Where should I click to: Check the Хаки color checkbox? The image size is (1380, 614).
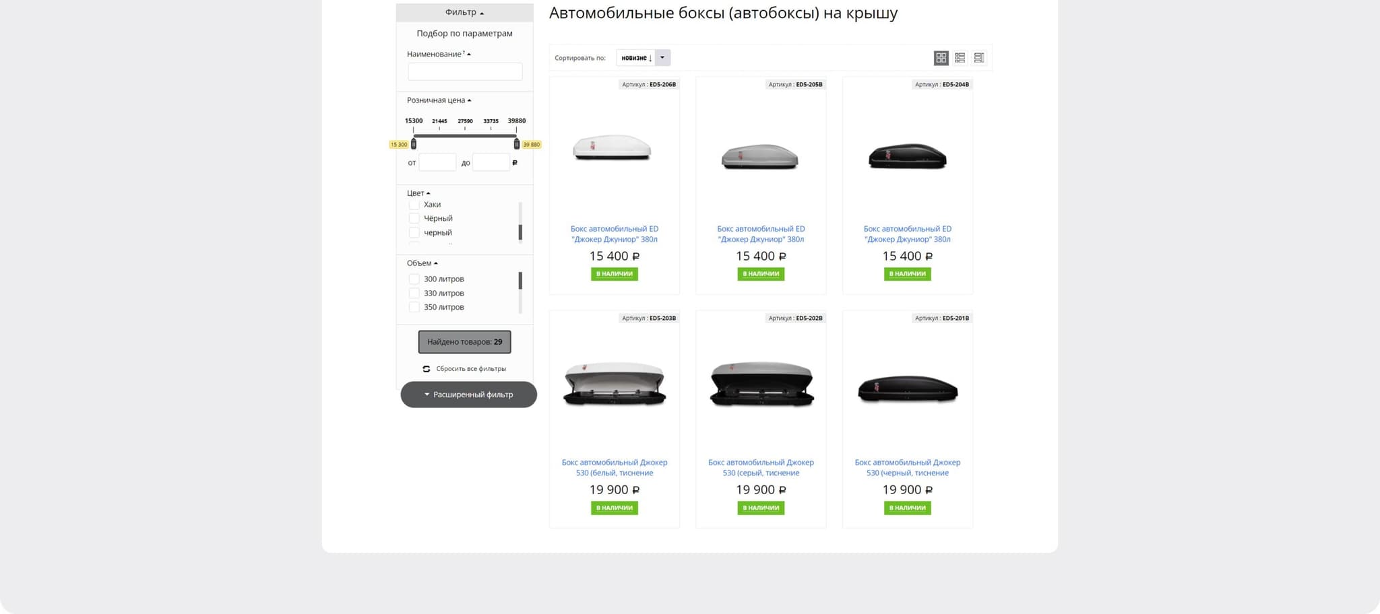coord(414,205)
